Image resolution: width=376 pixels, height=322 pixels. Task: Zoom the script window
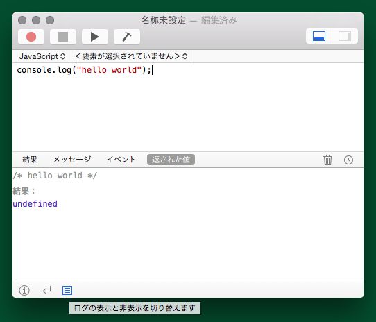pyautogui.click(x=50, y=20)
